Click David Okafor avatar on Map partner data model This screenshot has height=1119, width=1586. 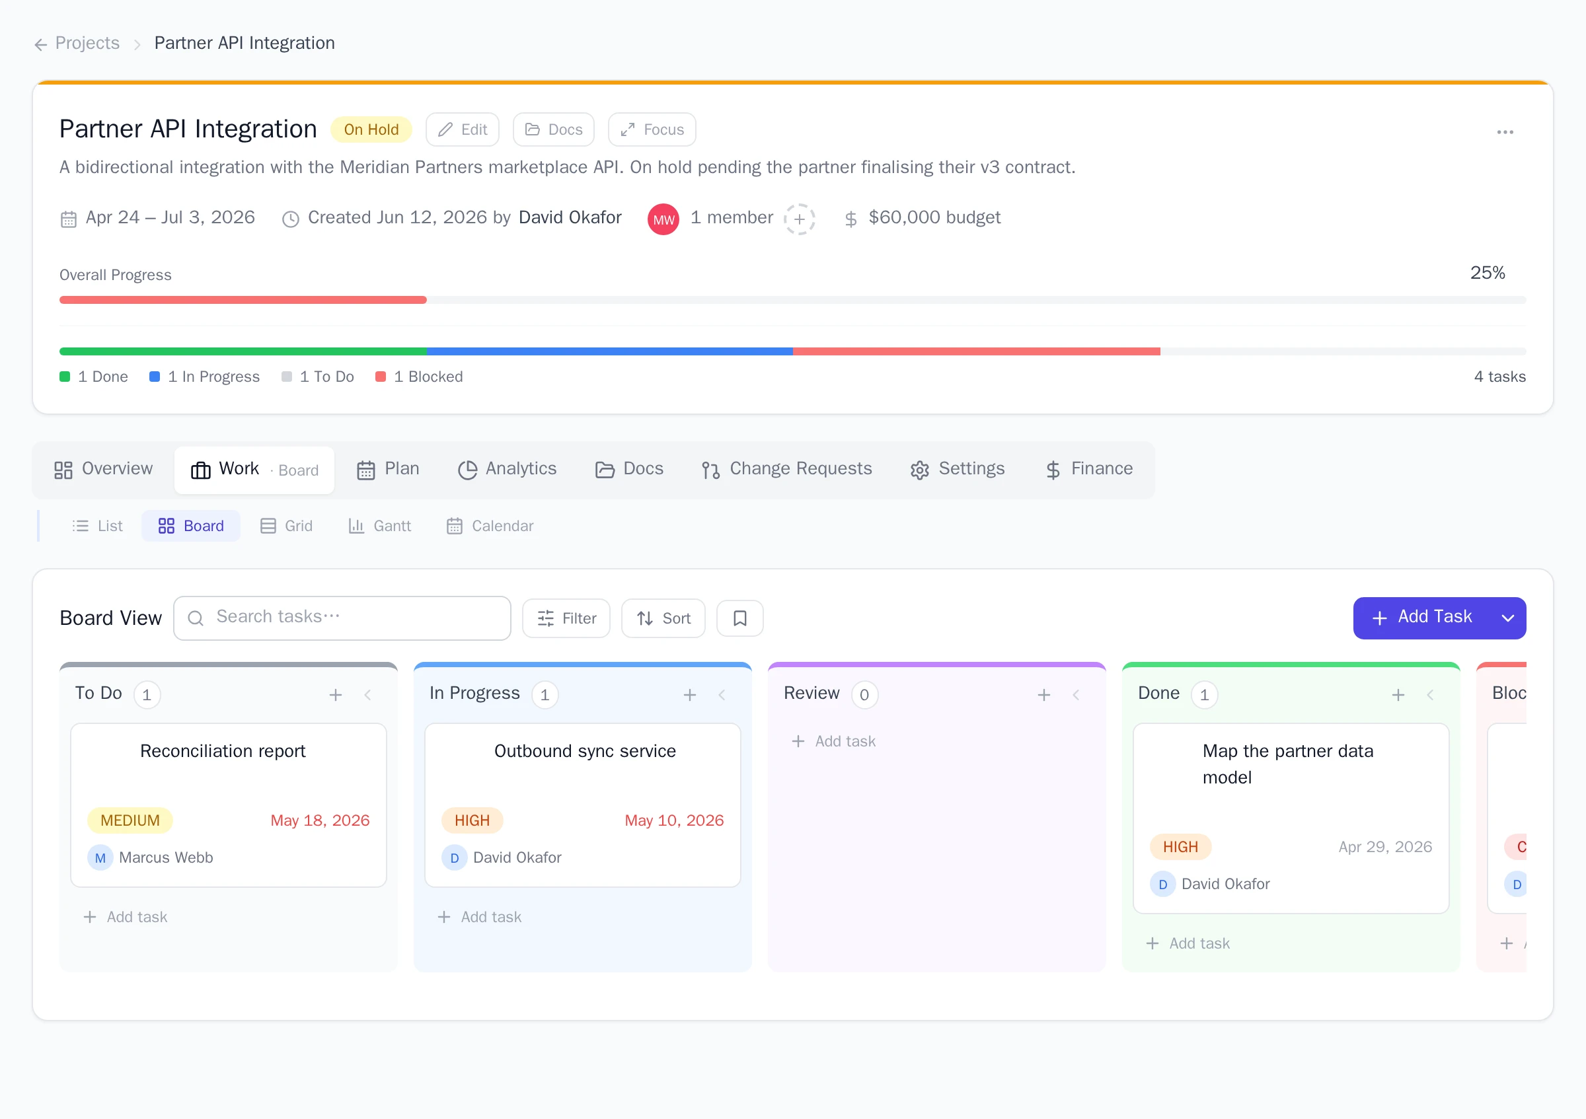click(1162, 884)
